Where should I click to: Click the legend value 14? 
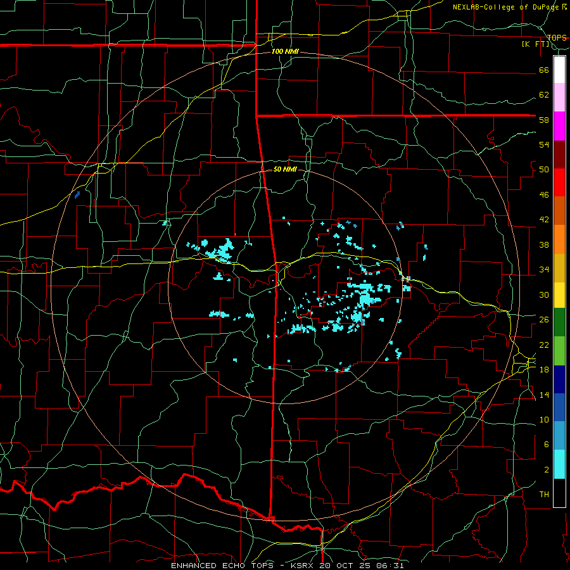coord(544,395)
